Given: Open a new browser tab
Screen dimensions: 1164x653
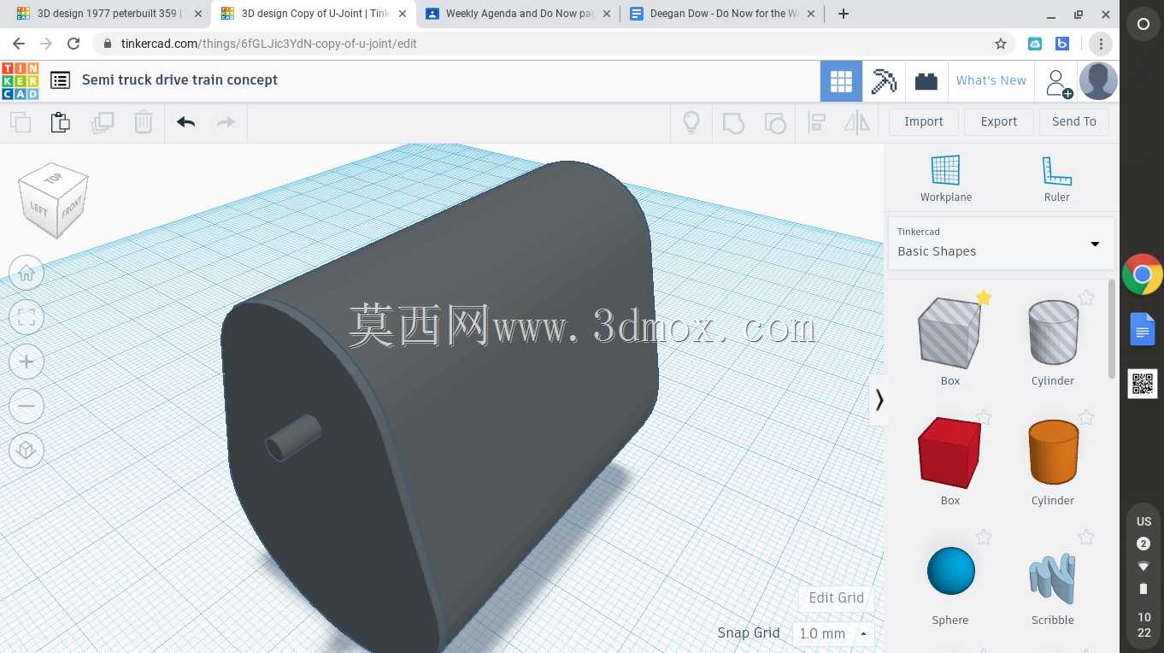Looking at the screenshot, I should pos(844,14).
